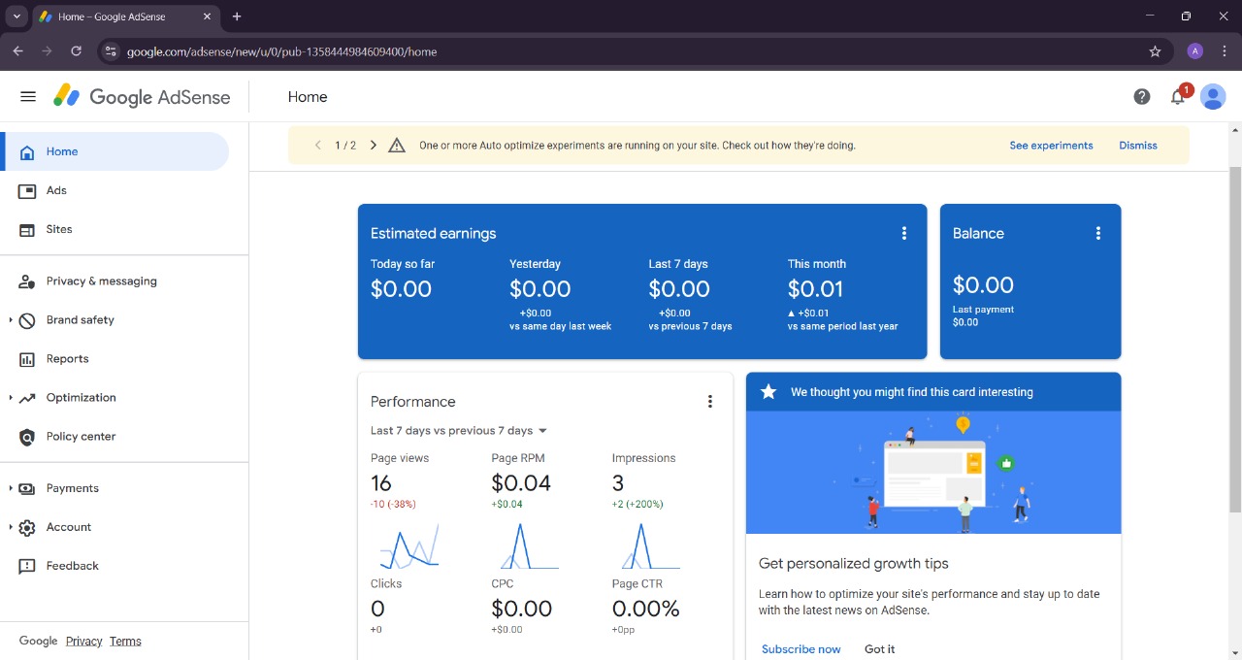View site information in the address bar

tap(111, 51)
